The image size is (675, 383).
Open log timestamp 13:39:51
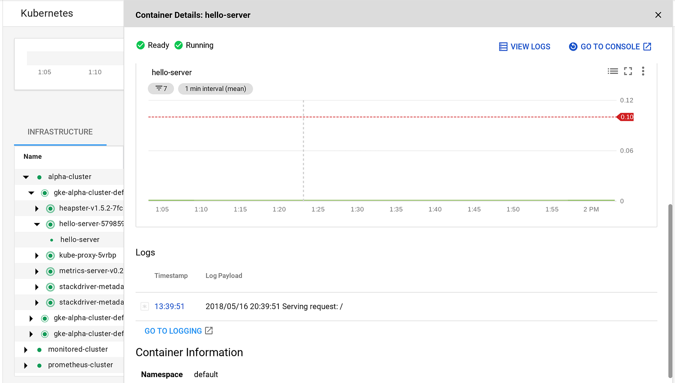(x=169, y=307)
